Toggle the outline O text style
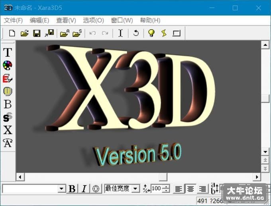 (x=96, y=189)
